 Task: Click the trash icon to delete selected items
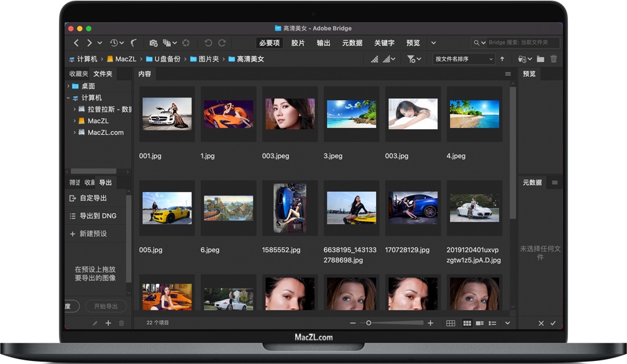tap(552, 58)
